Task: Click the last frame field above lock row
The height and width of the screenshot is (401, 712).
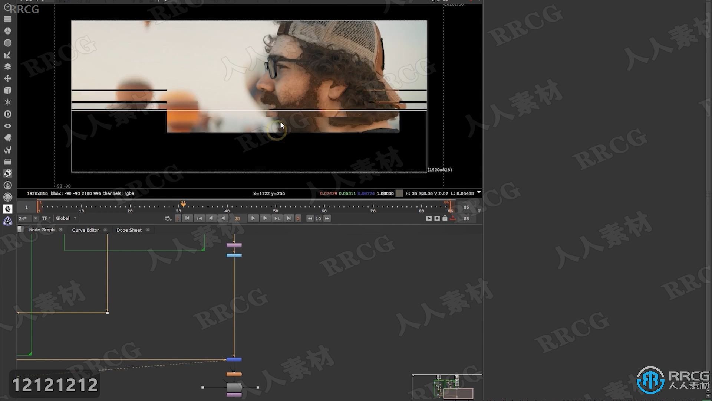Action: (466, 207)
